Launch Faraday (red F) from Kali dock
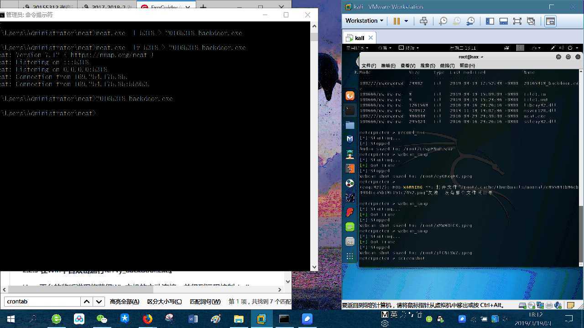 click(350, 212)
